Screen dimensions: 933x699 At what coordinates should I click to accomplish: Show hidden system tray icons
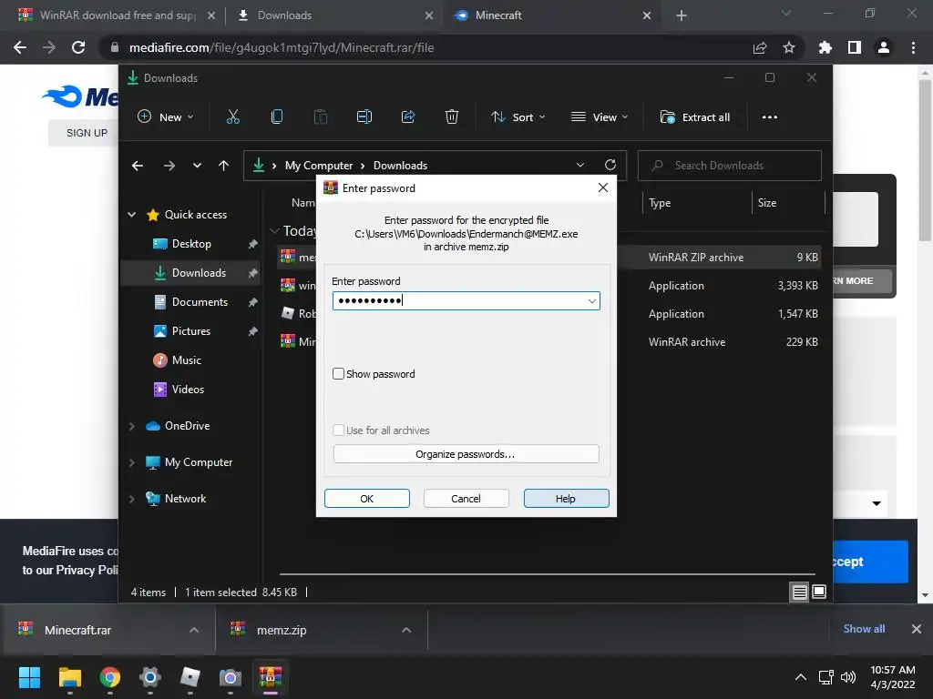pyautogui.click(x=801, y=677)
